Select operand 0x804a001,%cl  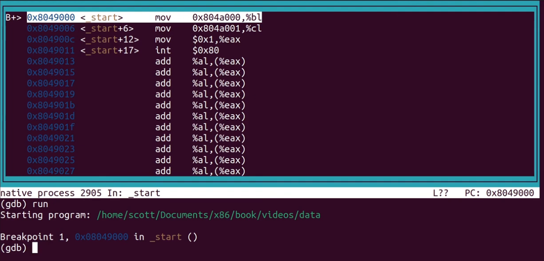(227, 28)
